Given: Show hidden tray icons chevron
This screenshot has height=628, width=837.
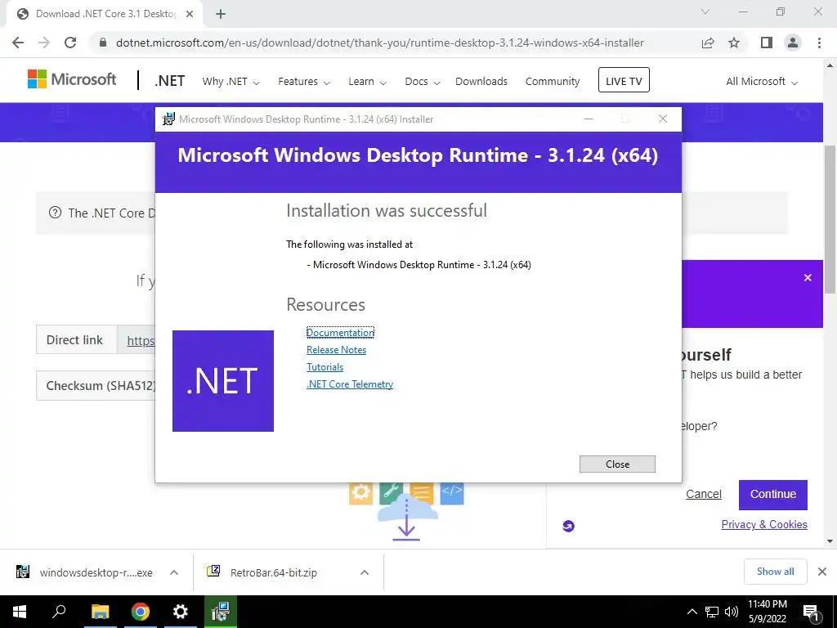Looking at the screenshot, I should point(692,612).
